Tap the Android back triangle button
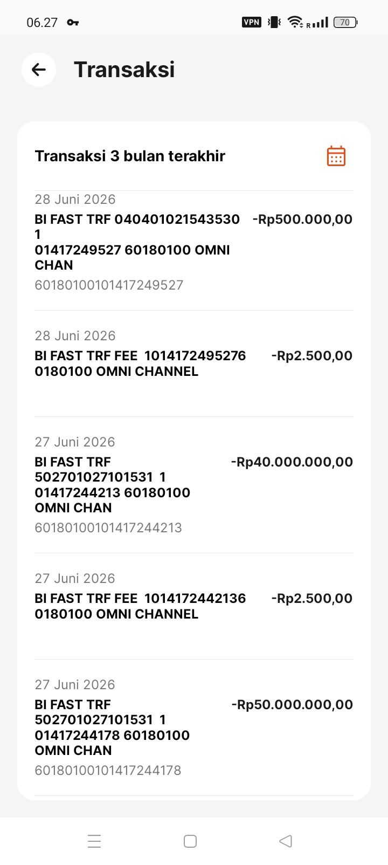 pos(286,841)
